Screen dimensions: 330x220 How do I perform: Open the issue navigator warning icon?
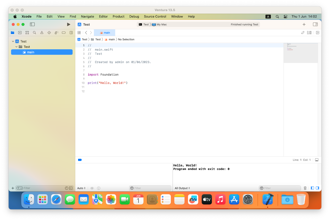coord(42,33)
